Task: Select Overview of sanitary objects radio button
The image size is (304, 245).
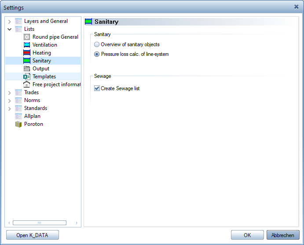Action: pos(97,44)
